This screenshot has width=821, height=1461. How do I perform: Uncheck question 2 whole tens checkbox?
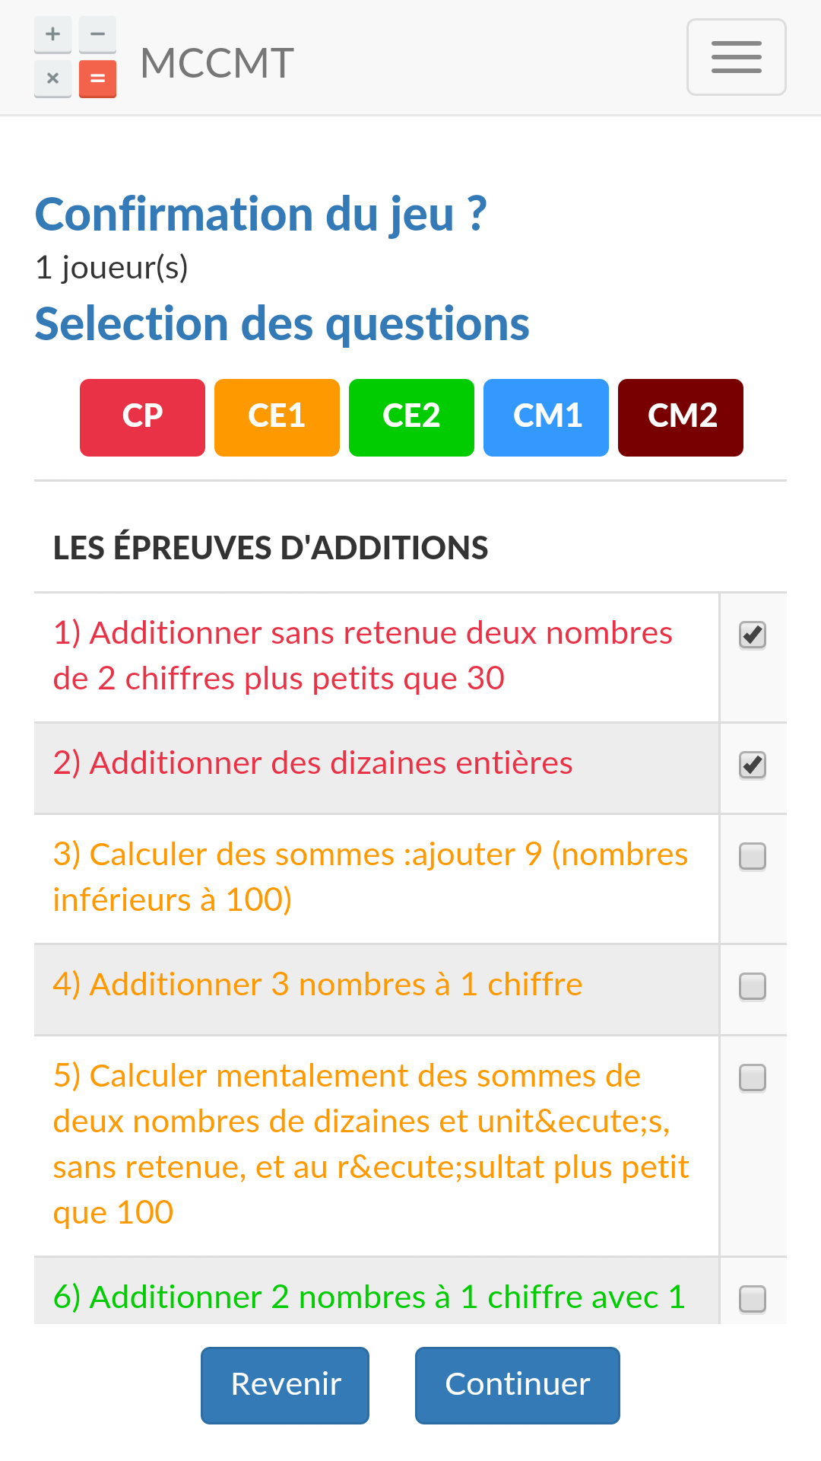coord(753,766)
